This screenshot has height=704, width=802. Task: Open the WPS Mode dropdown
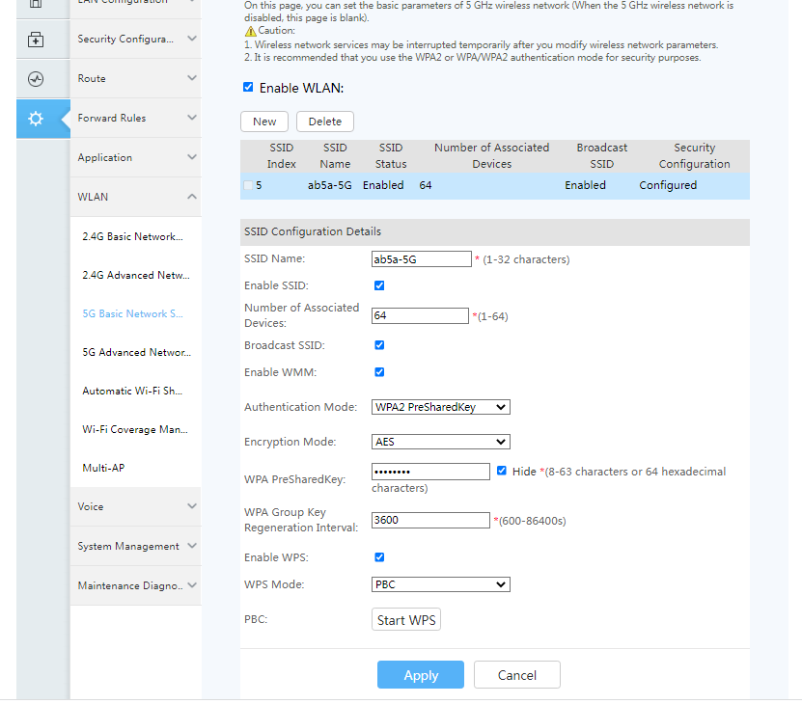tap(441, 584)
